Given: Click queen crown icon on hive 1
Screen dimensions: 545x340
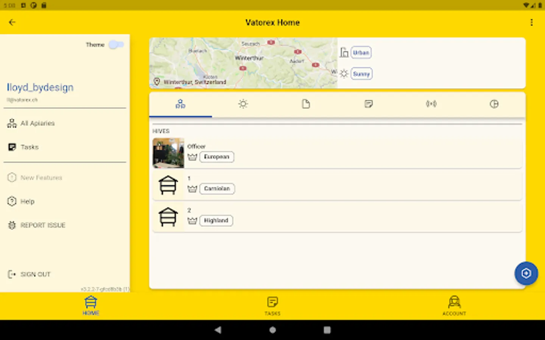Looking at the screenshot, I should [x=193, y=189].
